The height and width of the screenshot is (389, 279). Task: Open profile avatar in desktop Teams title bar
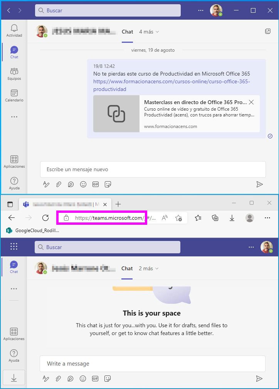coord(216,10)
